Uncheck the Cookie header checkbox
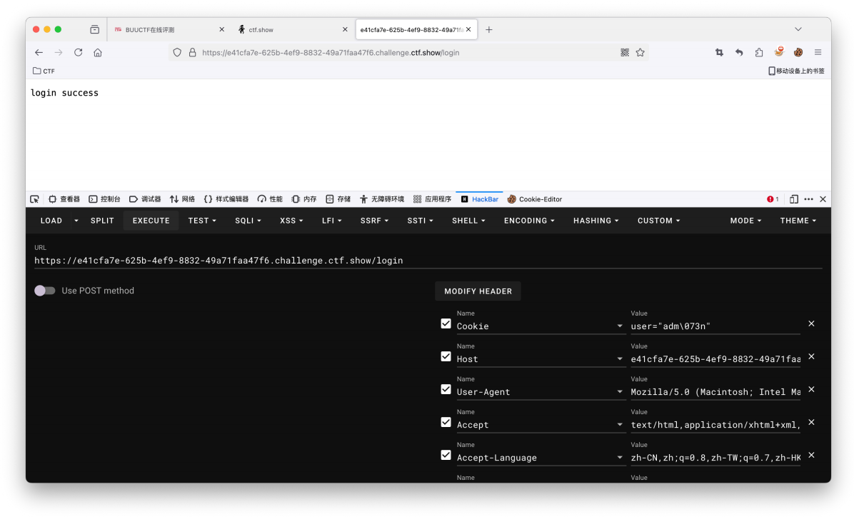The image size is (854, 517). point(446,323)
